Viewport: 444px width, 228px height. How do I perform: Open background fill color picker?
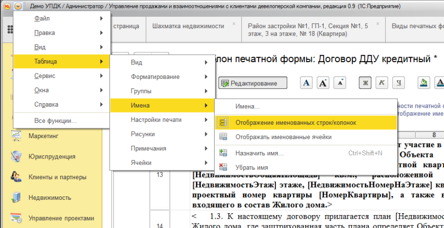coord(423,83)
